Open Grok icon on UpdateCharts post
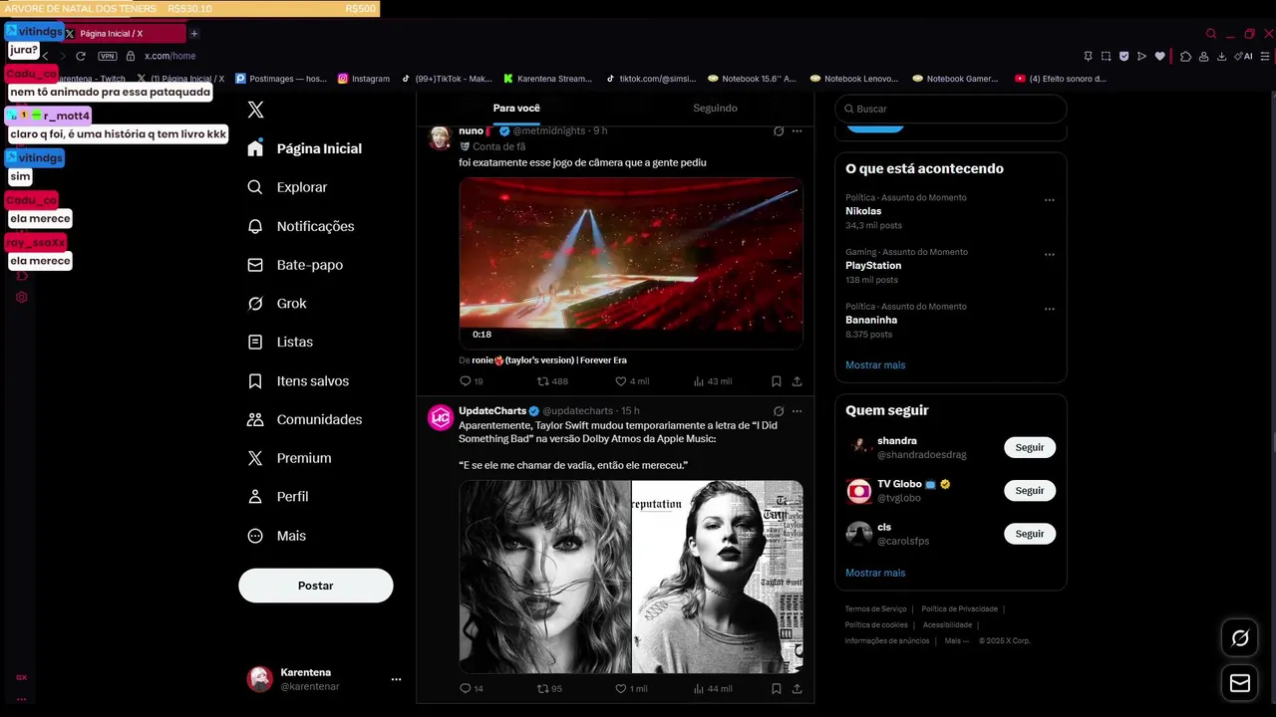 click(x=779, y=410)
